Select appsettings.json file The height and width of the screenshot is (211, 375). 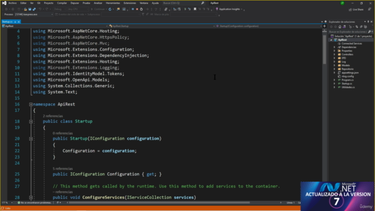pyautogui.click(x=350, y=73)
